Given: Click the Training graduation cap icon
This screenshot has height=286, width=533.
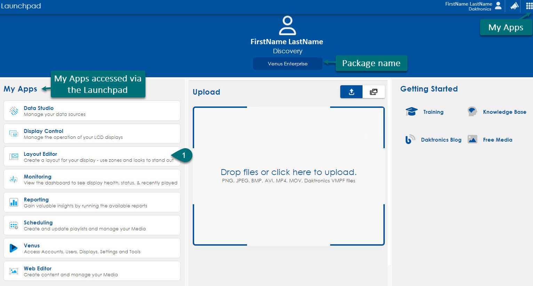Looking at the screenshot, I should pos(411,112).
